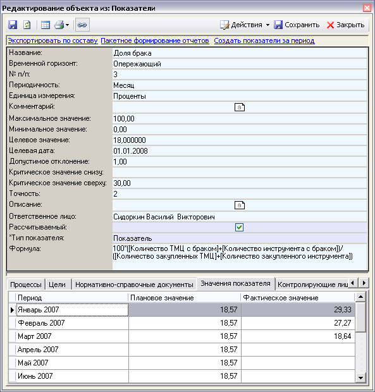Select the Февраль 2007 row
375x392 pixels.
(x=181, y=323)
